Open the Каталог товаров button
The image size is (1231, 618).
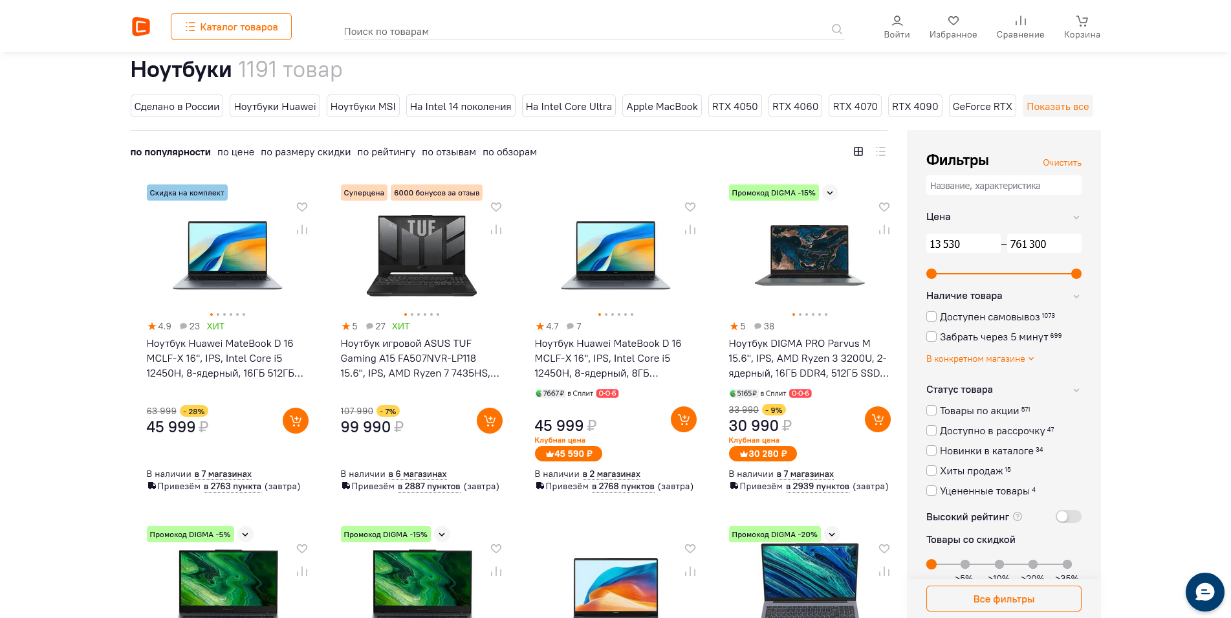coord(231,27)
